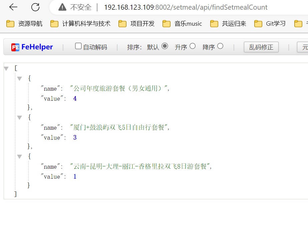Collapse the object containing 云南-昆明-大理
Screen dimensions: 308x229
point(19,157)
